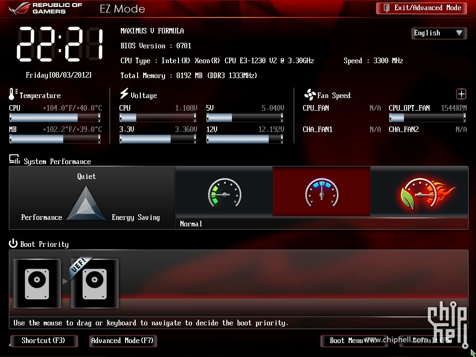Click the Quiet/Performance/Energy triangle graphic

pyautogui.click(x=86, y=203)
